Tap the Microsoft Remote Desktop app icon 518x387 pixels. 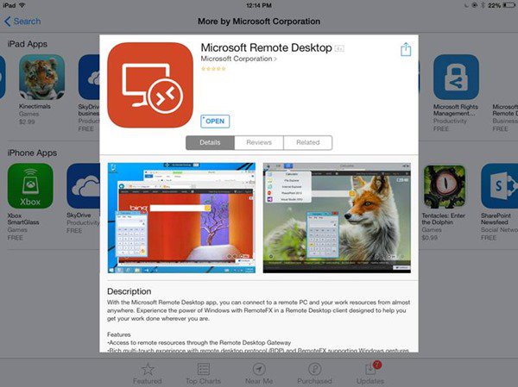click(x=150, y=84)
